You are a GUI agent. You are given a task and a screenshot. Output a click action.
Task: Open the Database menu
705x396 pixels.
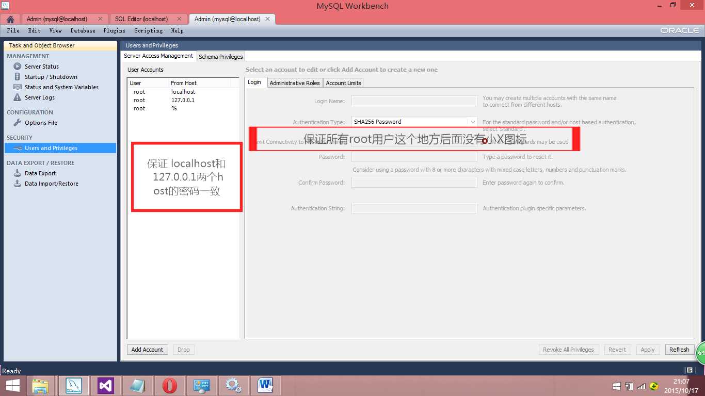click(x=83, y=31)
